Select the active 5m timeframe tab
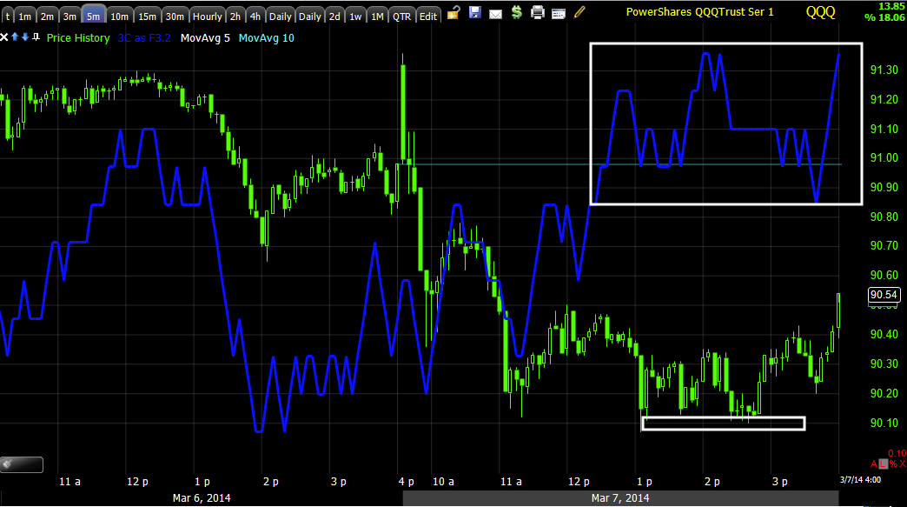907x507 pixels. pos(93,17)
